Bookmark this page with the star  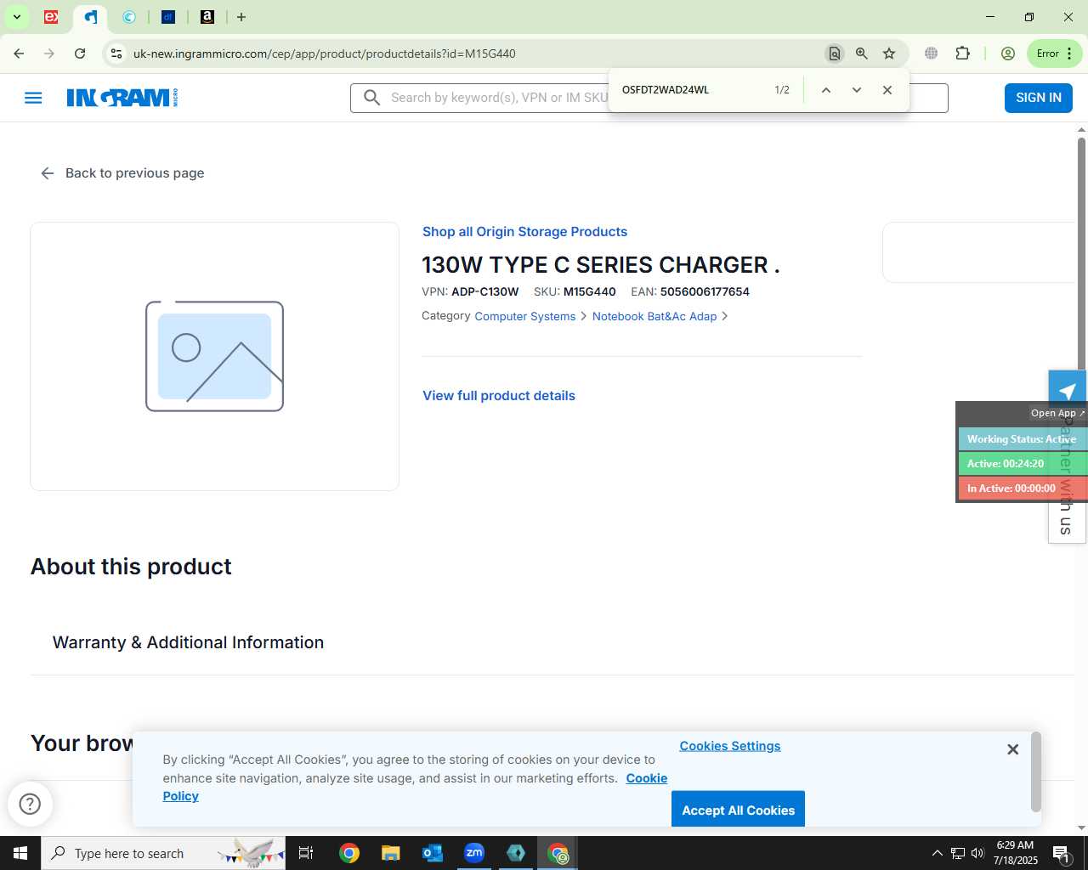pos(889,54)
